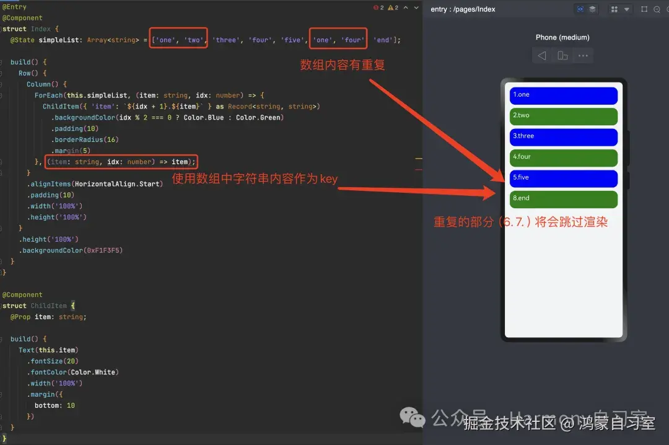Click the device rotate icon
This screenshot has width=669, height=445.
[x=562, y=56]
